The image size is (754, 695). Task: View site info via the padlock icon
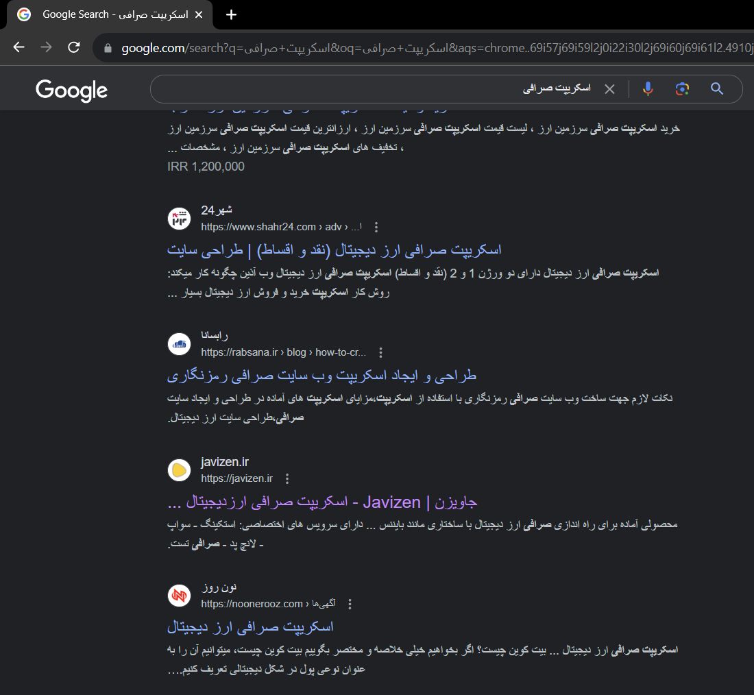[108, 48]
